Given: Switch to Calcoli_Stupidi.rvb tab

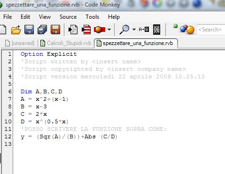Looking at the screenshot, I should pos(66,43).
